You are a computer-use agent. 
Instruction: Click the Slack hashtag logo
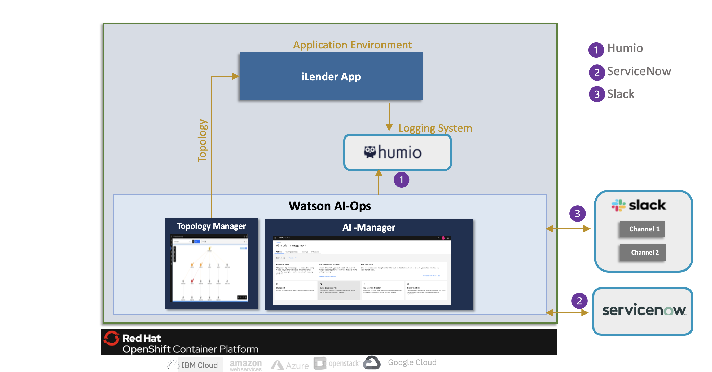(618, 205)
